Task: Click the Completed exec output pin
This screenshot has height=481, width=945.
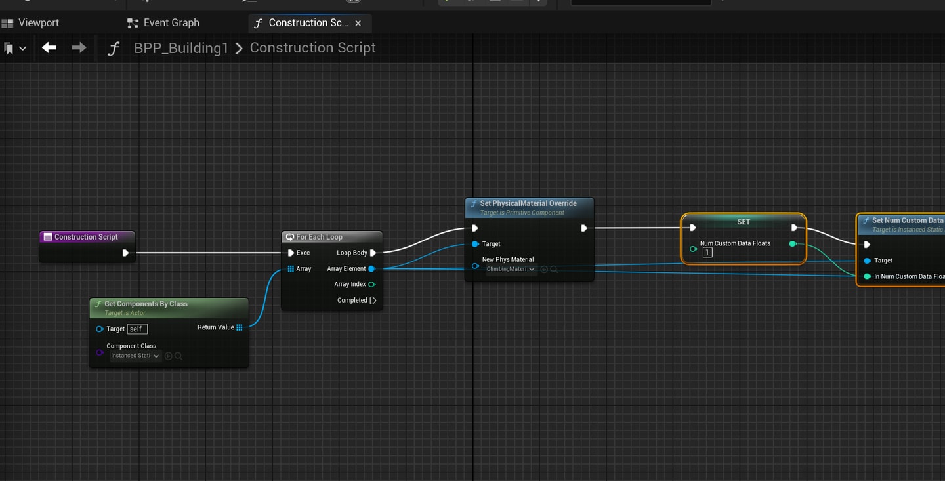Action: click(x=373, y=300)
